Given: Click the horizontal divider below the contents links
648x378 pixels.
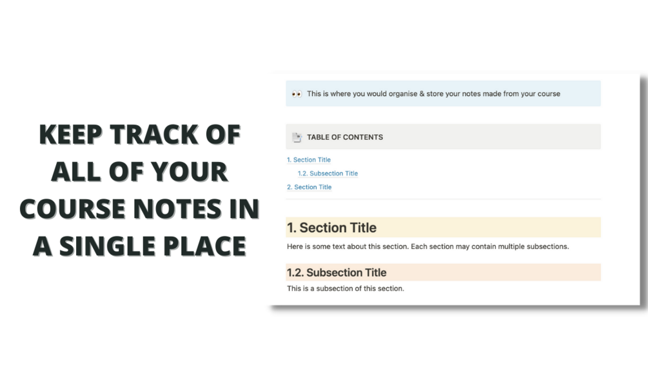Looking at the screenshot, I should coord(443,199).
